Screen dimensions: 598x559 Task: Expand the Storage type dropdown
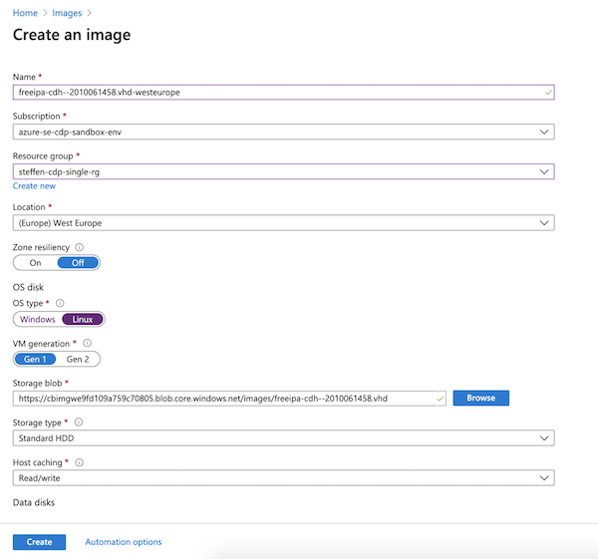(x=283, y=438)
